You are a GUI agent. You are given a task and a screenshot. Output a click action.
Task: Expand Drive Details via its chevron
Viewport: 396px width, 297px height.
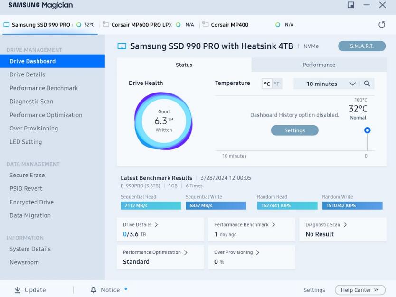[x=157, y=224]
